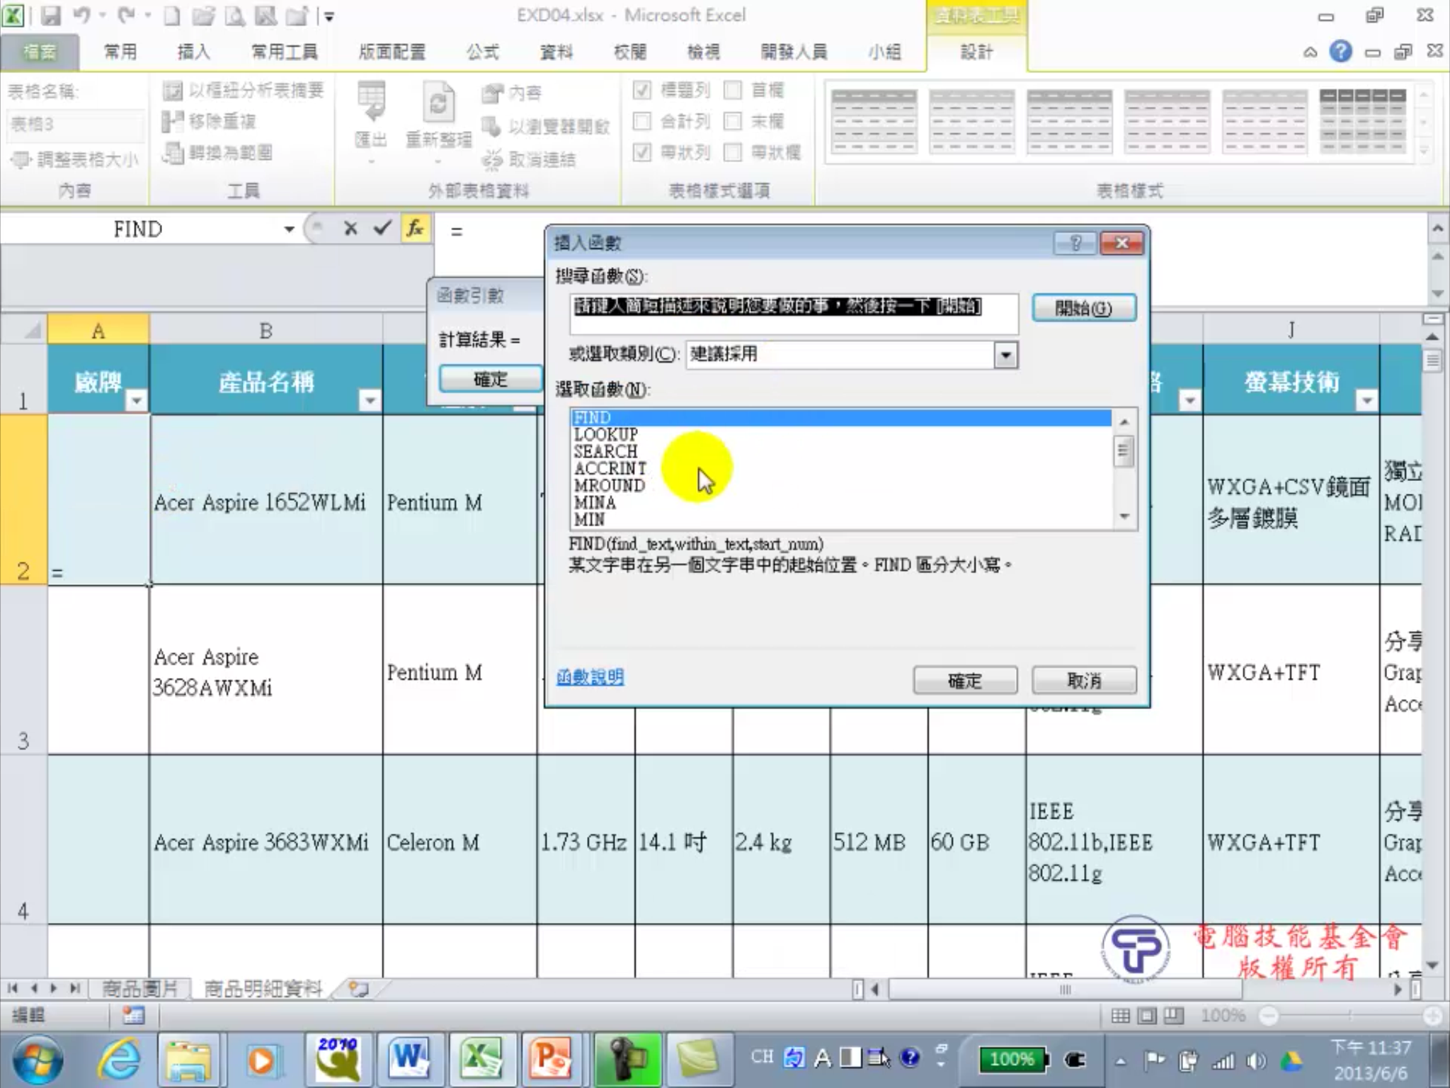Click the page layout view icon in status bar

point(1147,1016)
